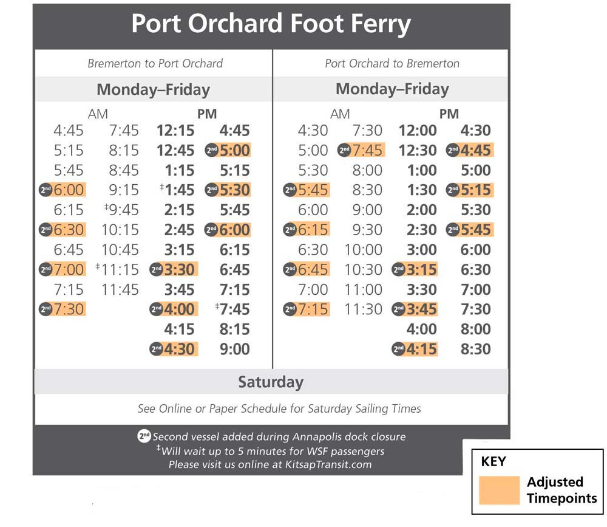This screenshot has height=527, width=607.
Task: Click the white 2nd vessel icon in the footer legend
Action: 144,436
